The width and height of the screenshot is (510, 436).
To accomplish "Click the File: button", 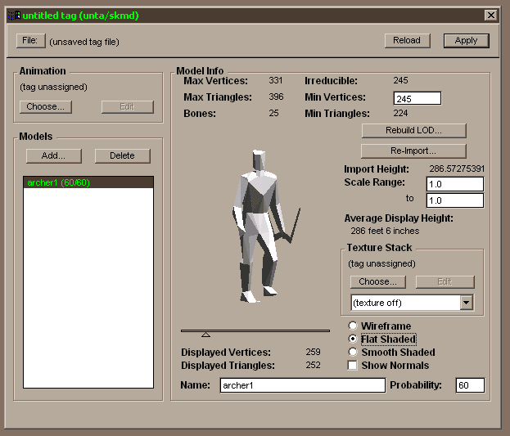I will click(x=29, y=40).
